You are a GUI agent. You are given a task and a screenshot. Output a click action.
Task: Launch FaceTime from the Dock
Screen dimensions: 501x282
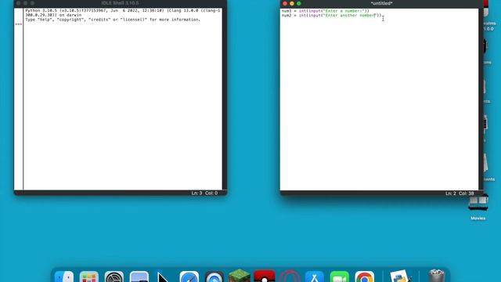click(339, 277)
